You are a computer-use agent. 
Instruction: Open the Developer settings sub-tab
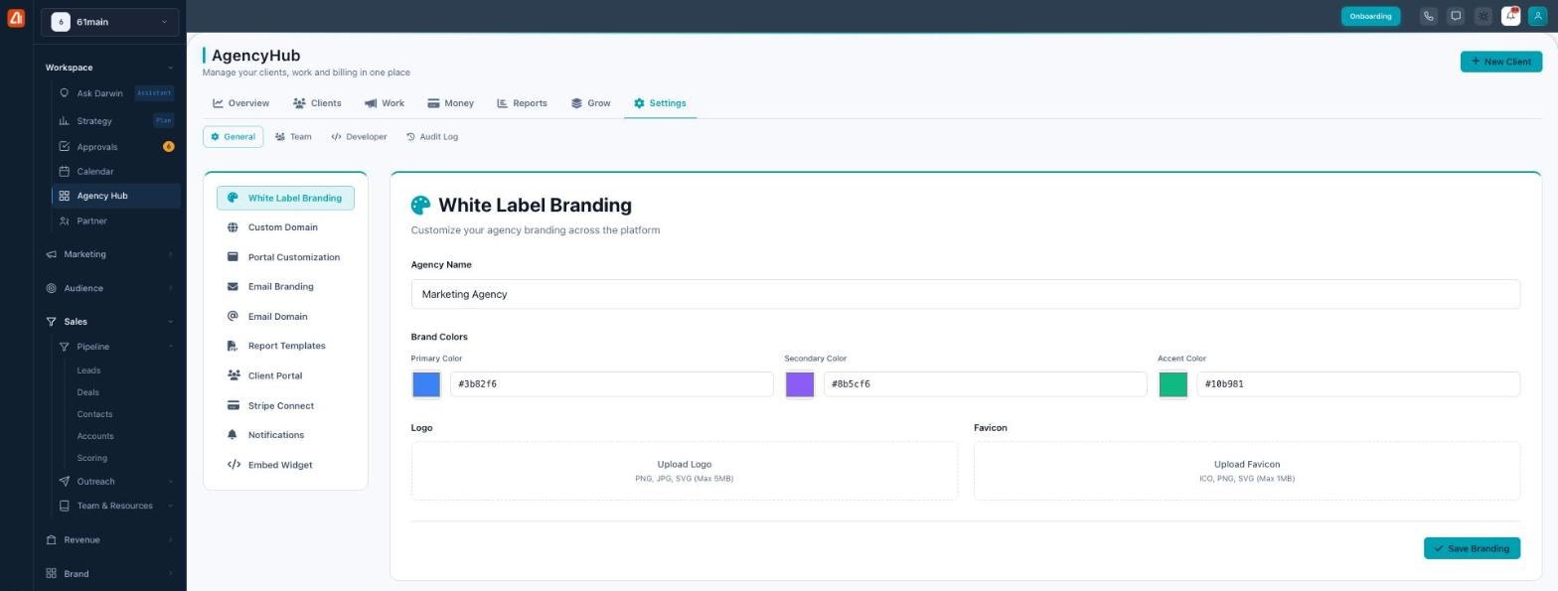[359, 137]
